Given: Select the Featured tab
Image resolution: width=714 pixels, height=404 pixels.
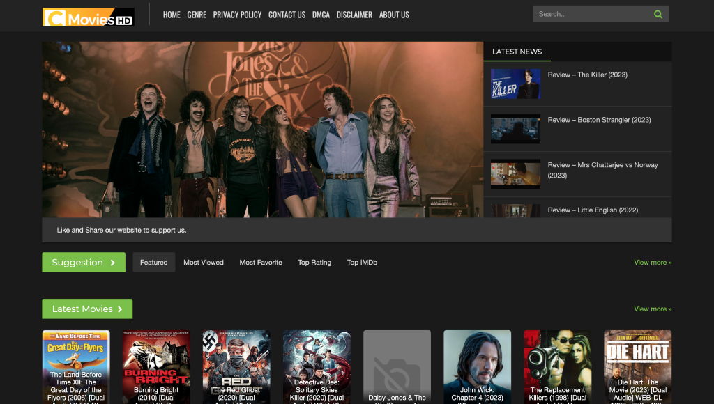Looking at the screenshot, I should 153,263.
